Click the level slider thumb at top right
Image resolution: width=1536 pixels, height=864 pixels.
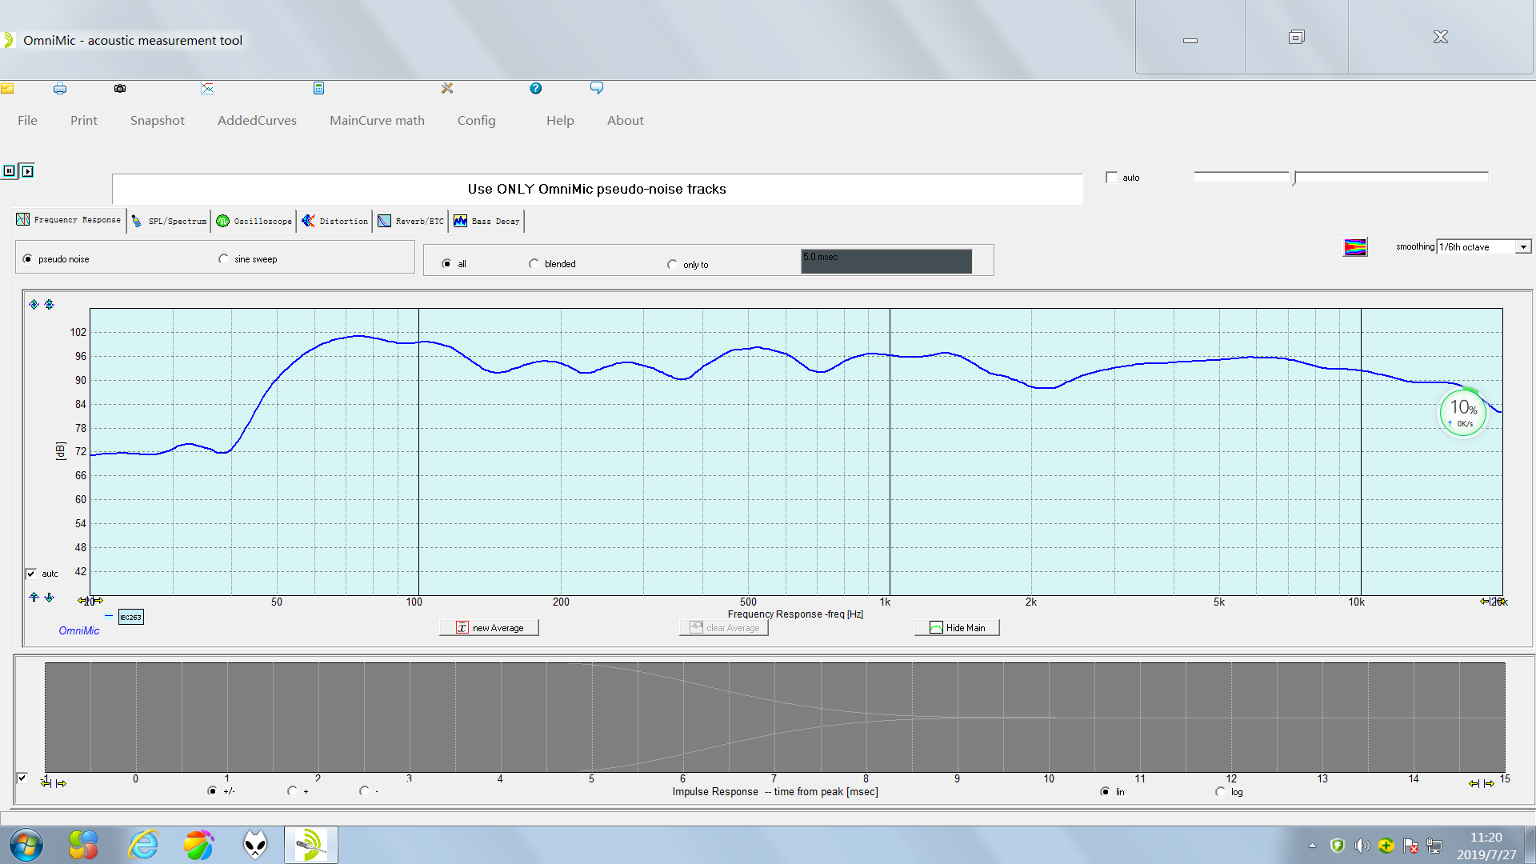coord(1294,178)
